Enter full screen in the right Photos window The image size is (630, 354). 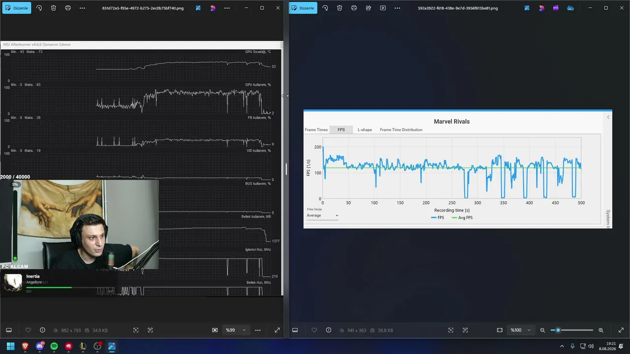pyautogui.click(x=620, y=330)
